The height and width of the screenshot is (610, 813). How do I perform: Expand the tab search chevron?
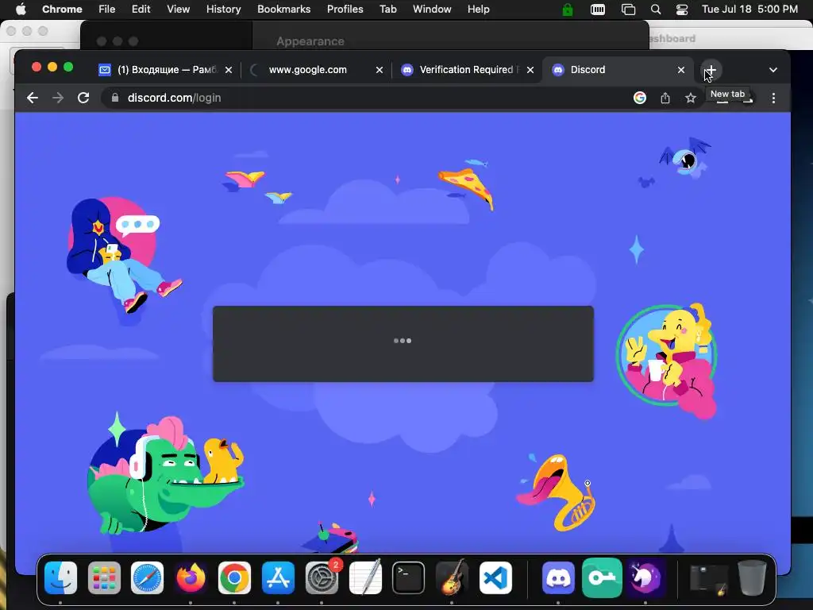(773, 70)
